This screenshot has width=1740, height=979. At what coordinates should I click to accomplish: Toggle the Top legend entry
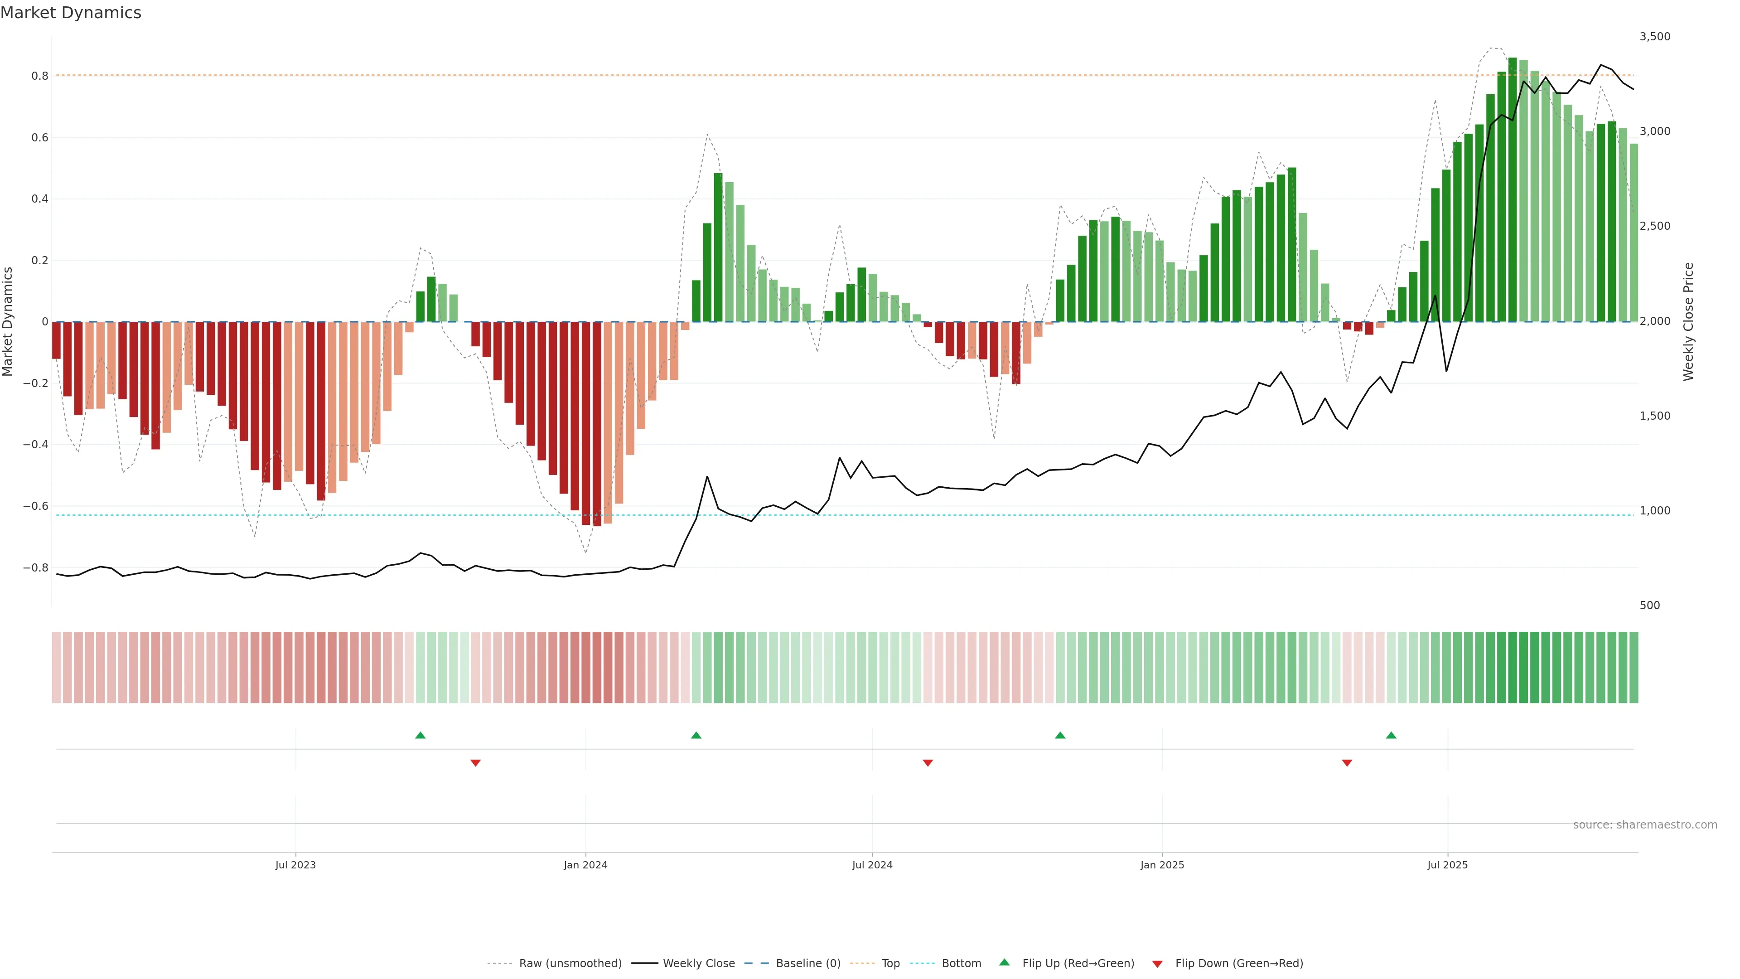(890, 964)
